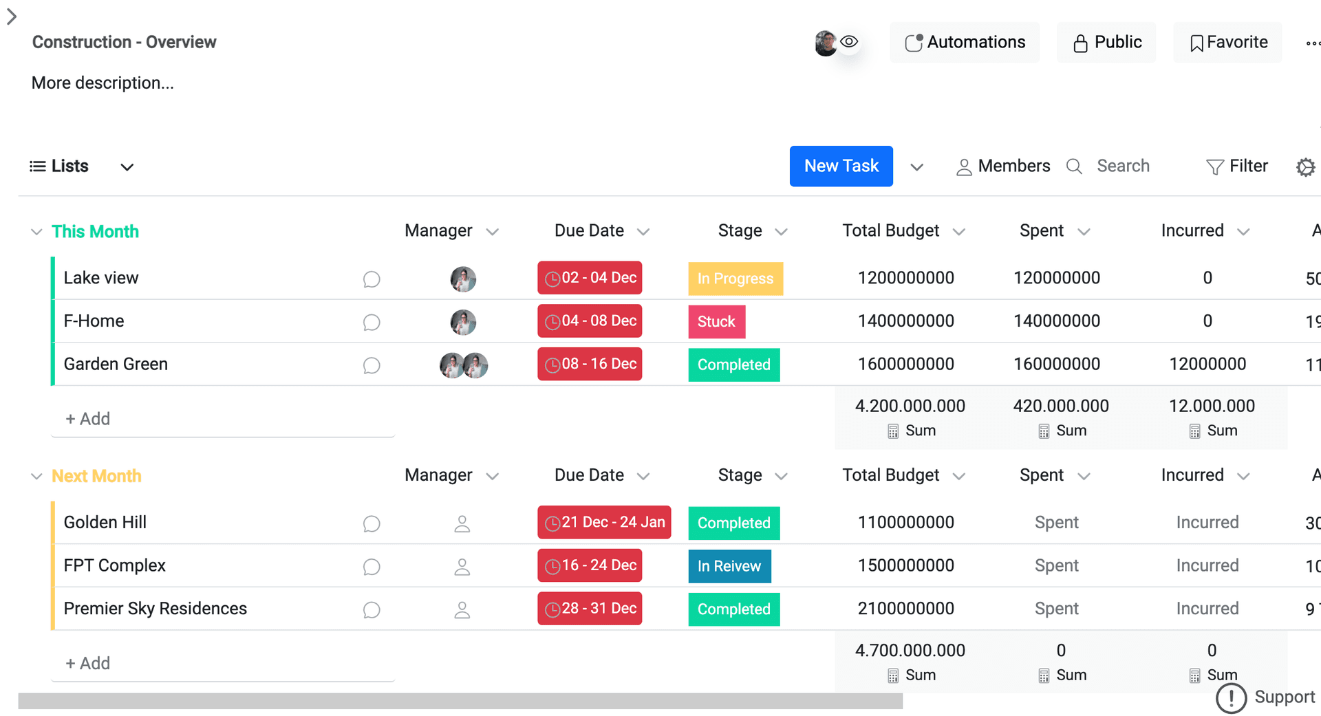1321x716 pixels.
Task: Assign manager to Golden Hill task
Action: coord(462,524)
